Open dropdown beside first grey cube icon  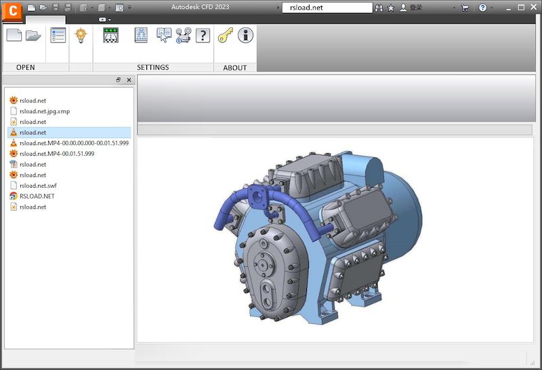(x=92, y=7)
